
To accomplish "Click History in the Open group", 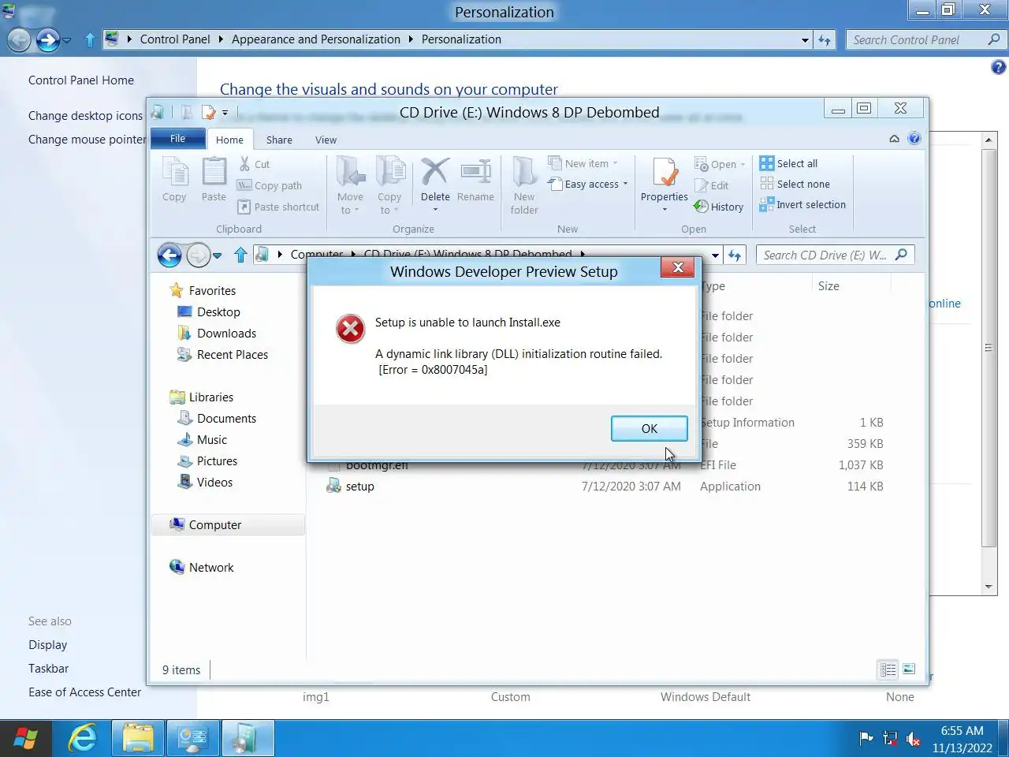I will tap(718, 207).
